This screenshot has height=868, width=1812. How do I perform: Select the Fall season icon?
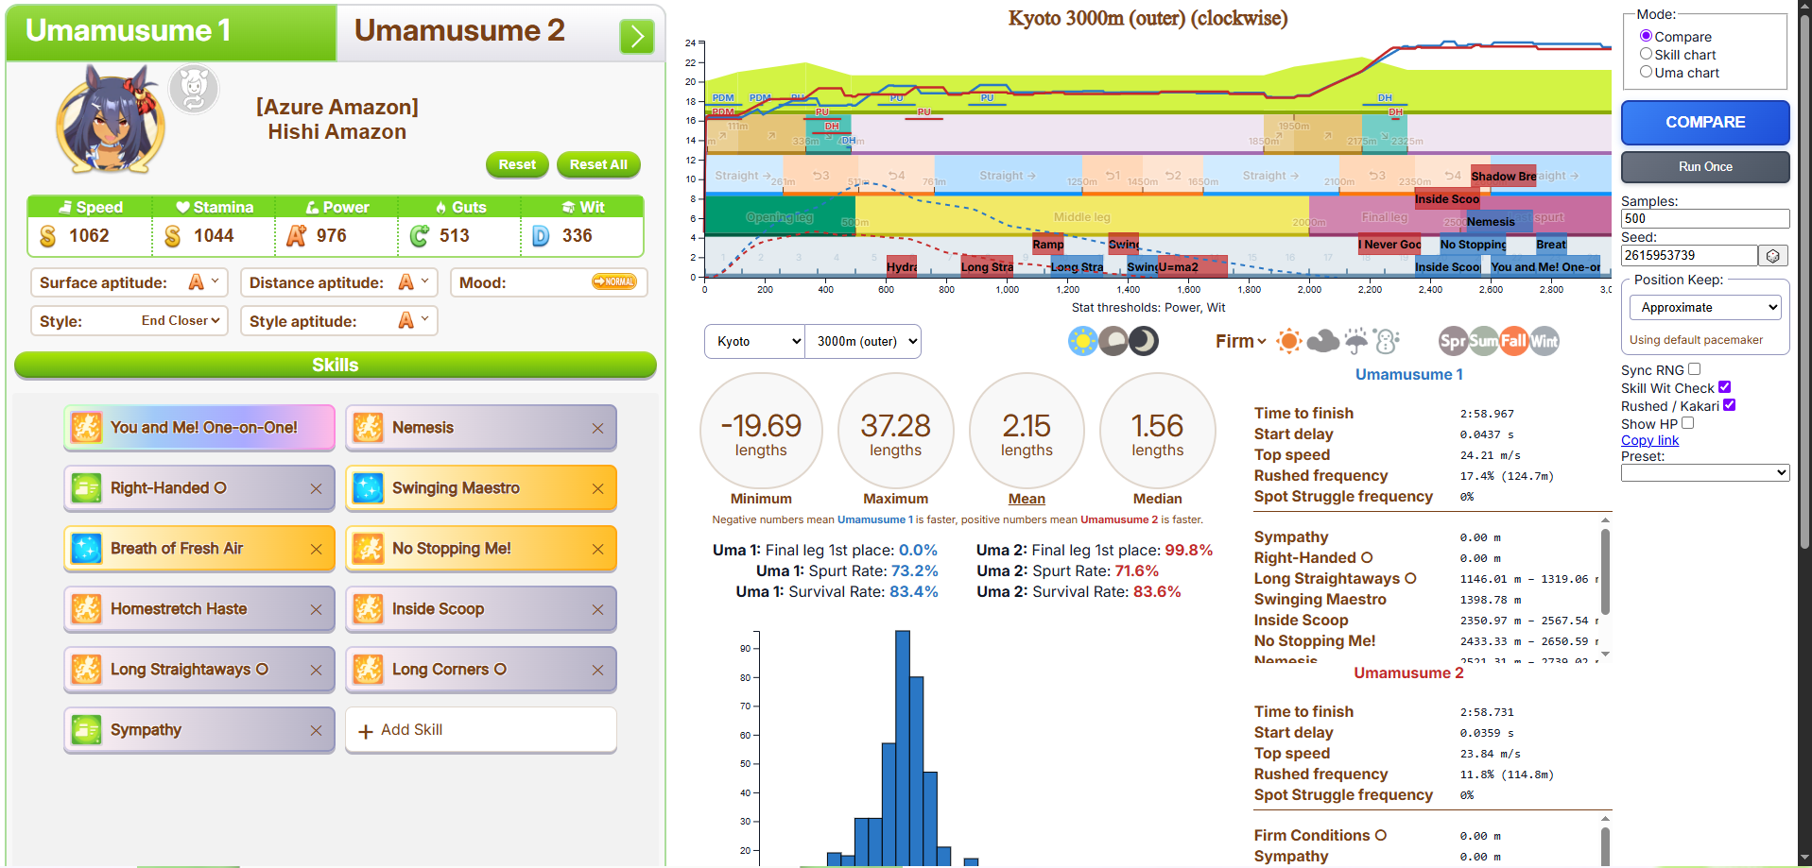coord(1513,341)
